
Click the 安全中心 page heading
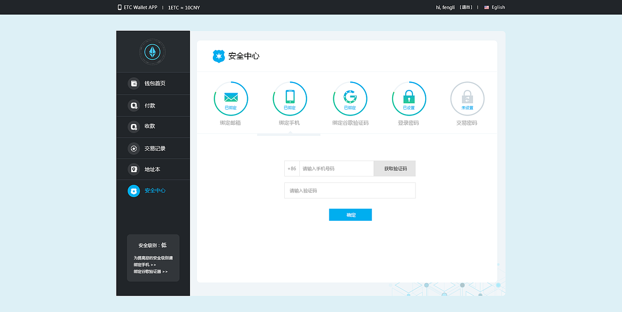(244, 56)
